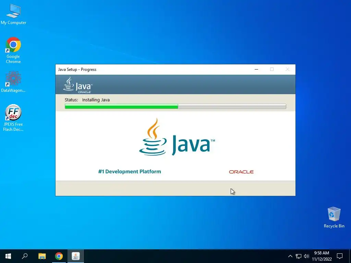Select the Recycle Bin desktop icon
This screenshot has width=351, height=263.
(334, 217)
